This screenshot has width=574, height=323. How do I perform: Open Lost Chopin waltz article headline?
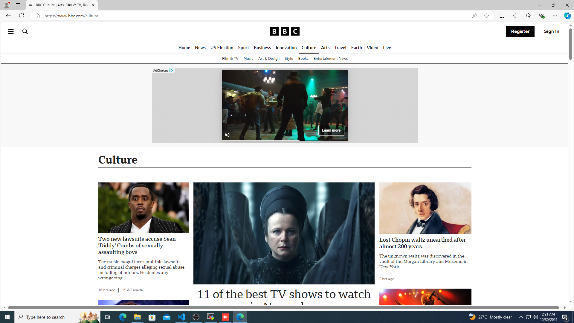click(x=422, y=243)
